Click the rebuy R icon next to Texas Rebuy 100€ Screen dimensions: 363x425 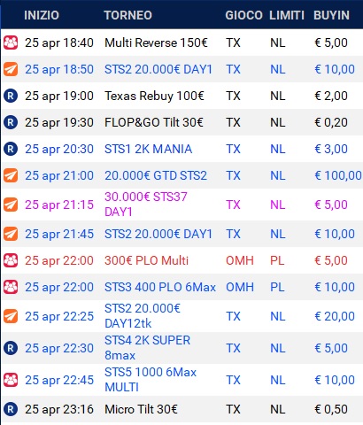[x=11, y=96]
